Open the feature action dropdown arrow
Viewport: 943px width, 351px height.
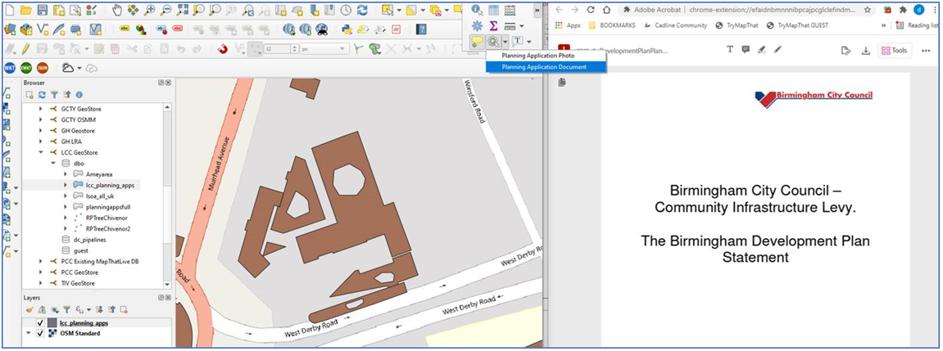pyautogui.click(x=506, y=42)
